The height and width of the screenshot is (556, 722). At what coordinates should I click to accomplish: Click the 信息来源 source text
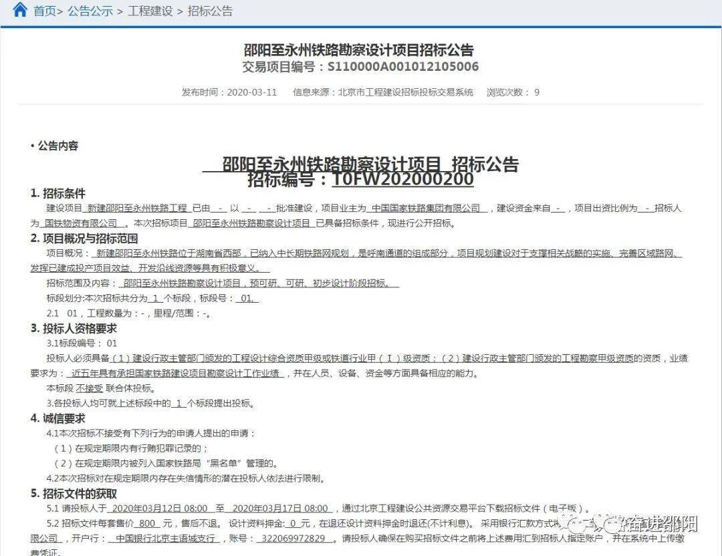383,92
